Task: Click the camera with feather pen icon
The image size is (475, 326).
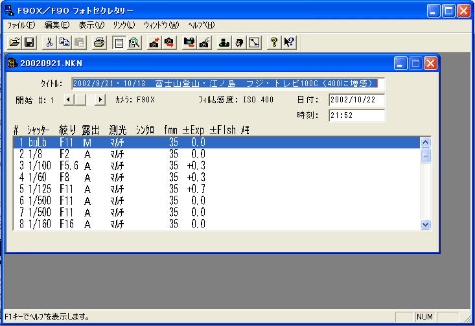Action: point(204,42)
